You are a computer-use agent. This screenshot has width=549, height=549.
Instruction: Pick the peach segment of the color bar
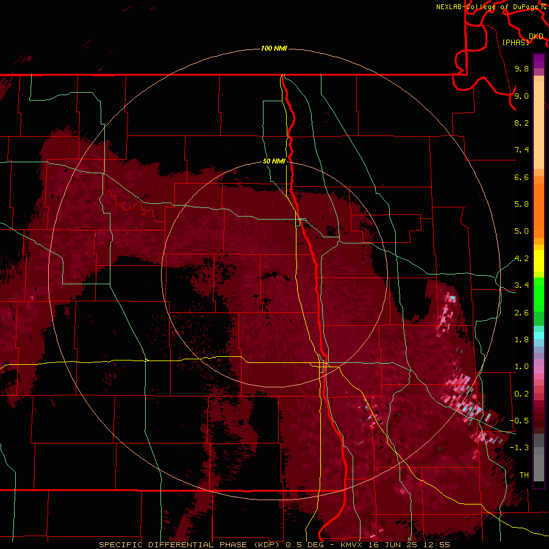point(539,126)
